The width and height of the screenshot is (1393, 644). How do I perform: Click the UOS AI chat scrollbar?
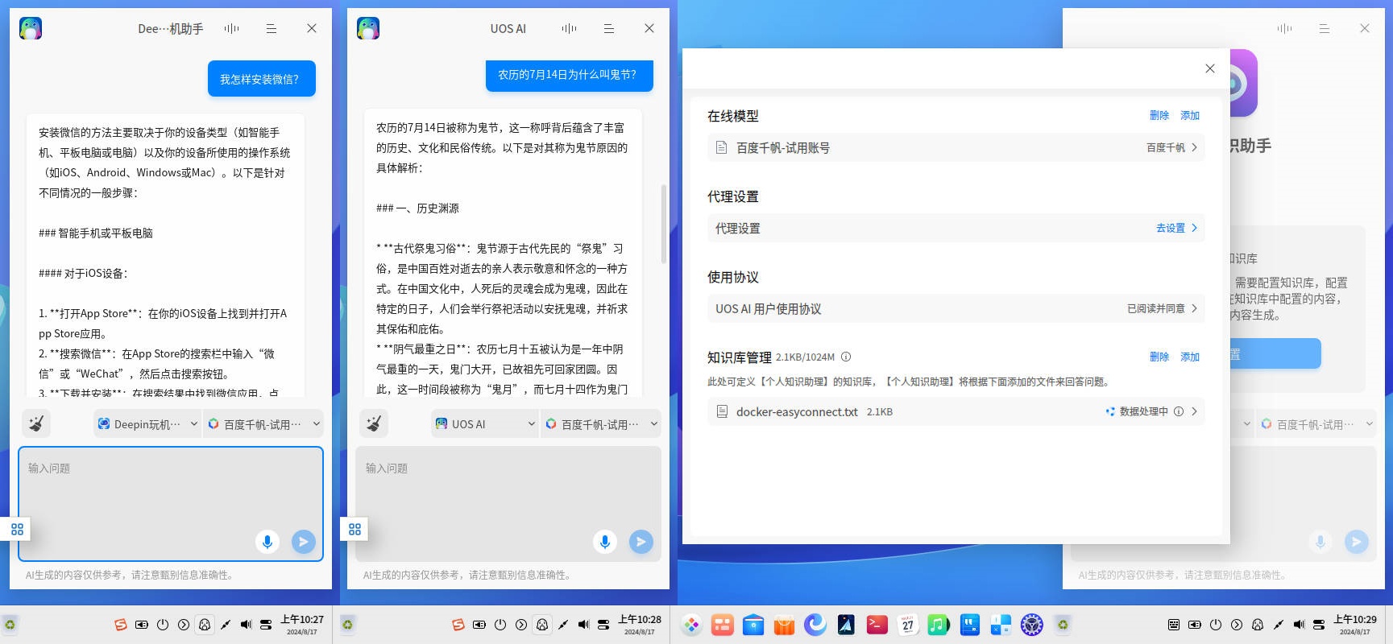(663, 224)
